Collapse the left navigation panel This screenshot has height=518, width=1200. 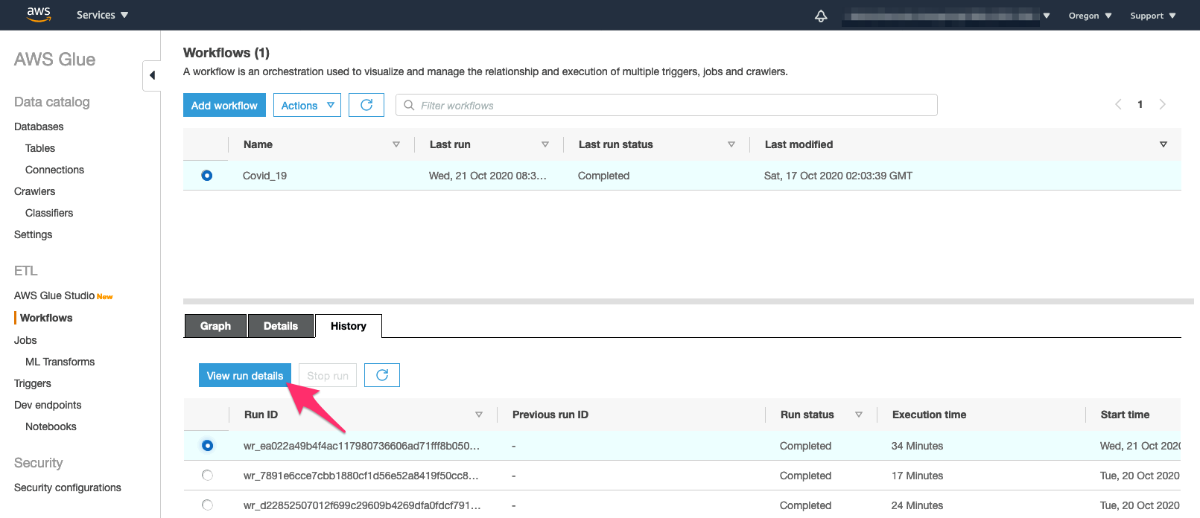[152, 75]
